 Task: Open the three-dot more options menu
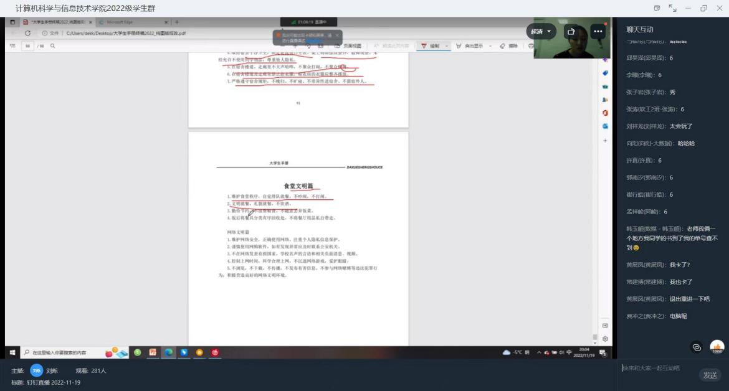coord(598,32)
